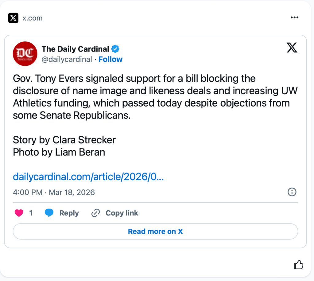
Task: Click the chain link copy icon
Action: pos(96,213)
